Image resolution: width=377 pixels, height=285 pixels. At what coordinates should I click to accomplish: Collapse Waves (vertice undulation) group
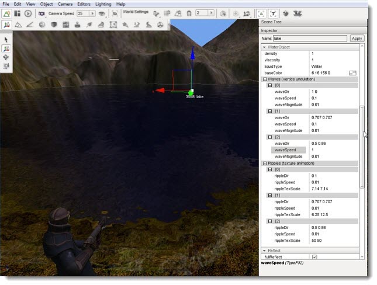(x=265, y=79)
